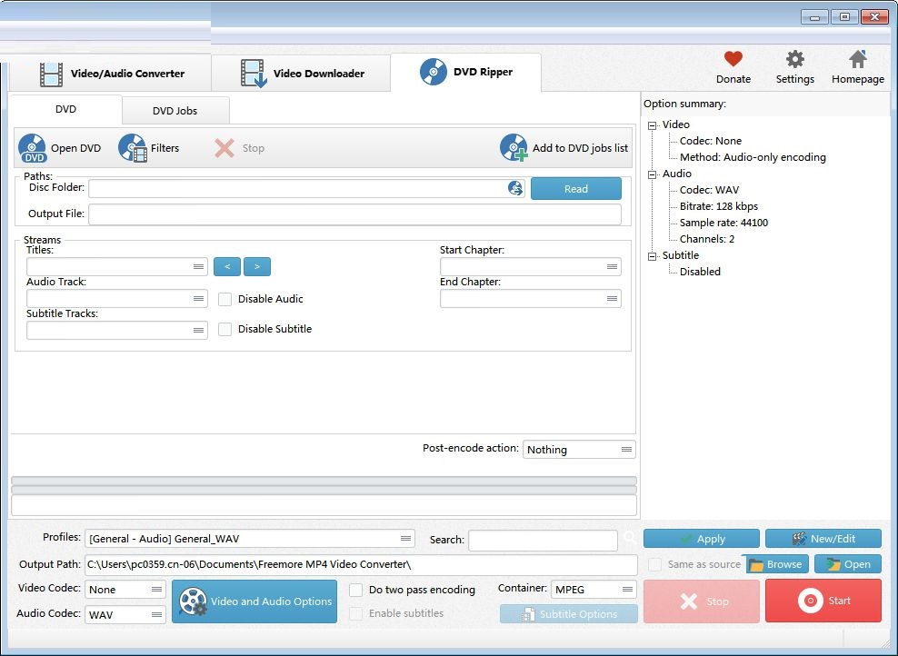The width and height of the screenshot is (898, 656).
Task: Open the Container dropdown
Action: click(x=594, y=589)
